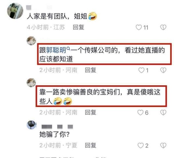Dislike the 她骗了你 comment

pyautogui.click(x=163, y=145)
